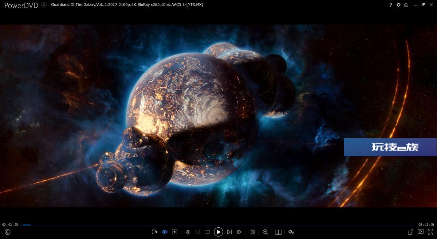Open the help question mark
The width and height of the screenshot is (437, 239).
[x=391, y=5]
